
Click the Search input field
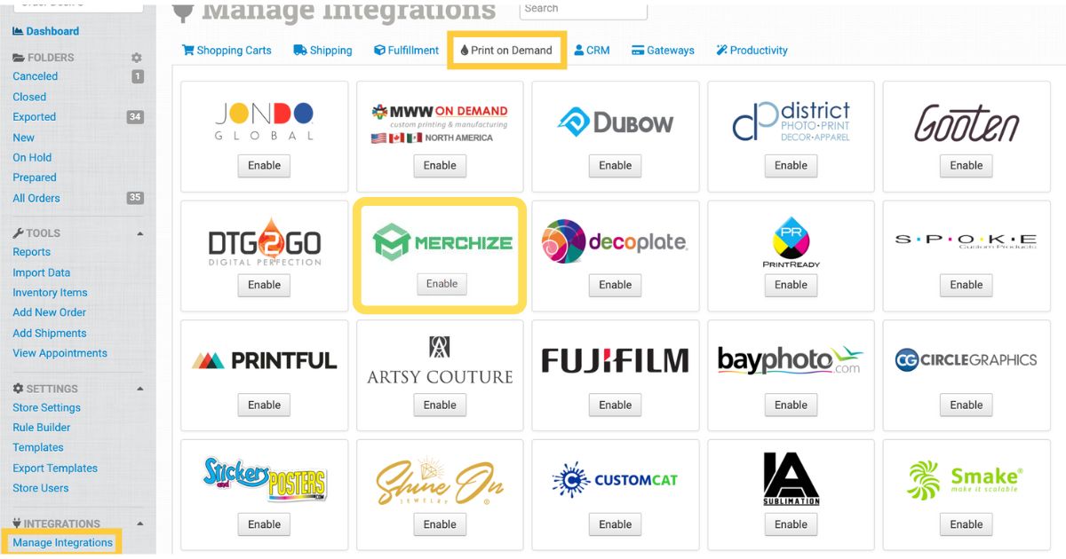pos(582,10)
